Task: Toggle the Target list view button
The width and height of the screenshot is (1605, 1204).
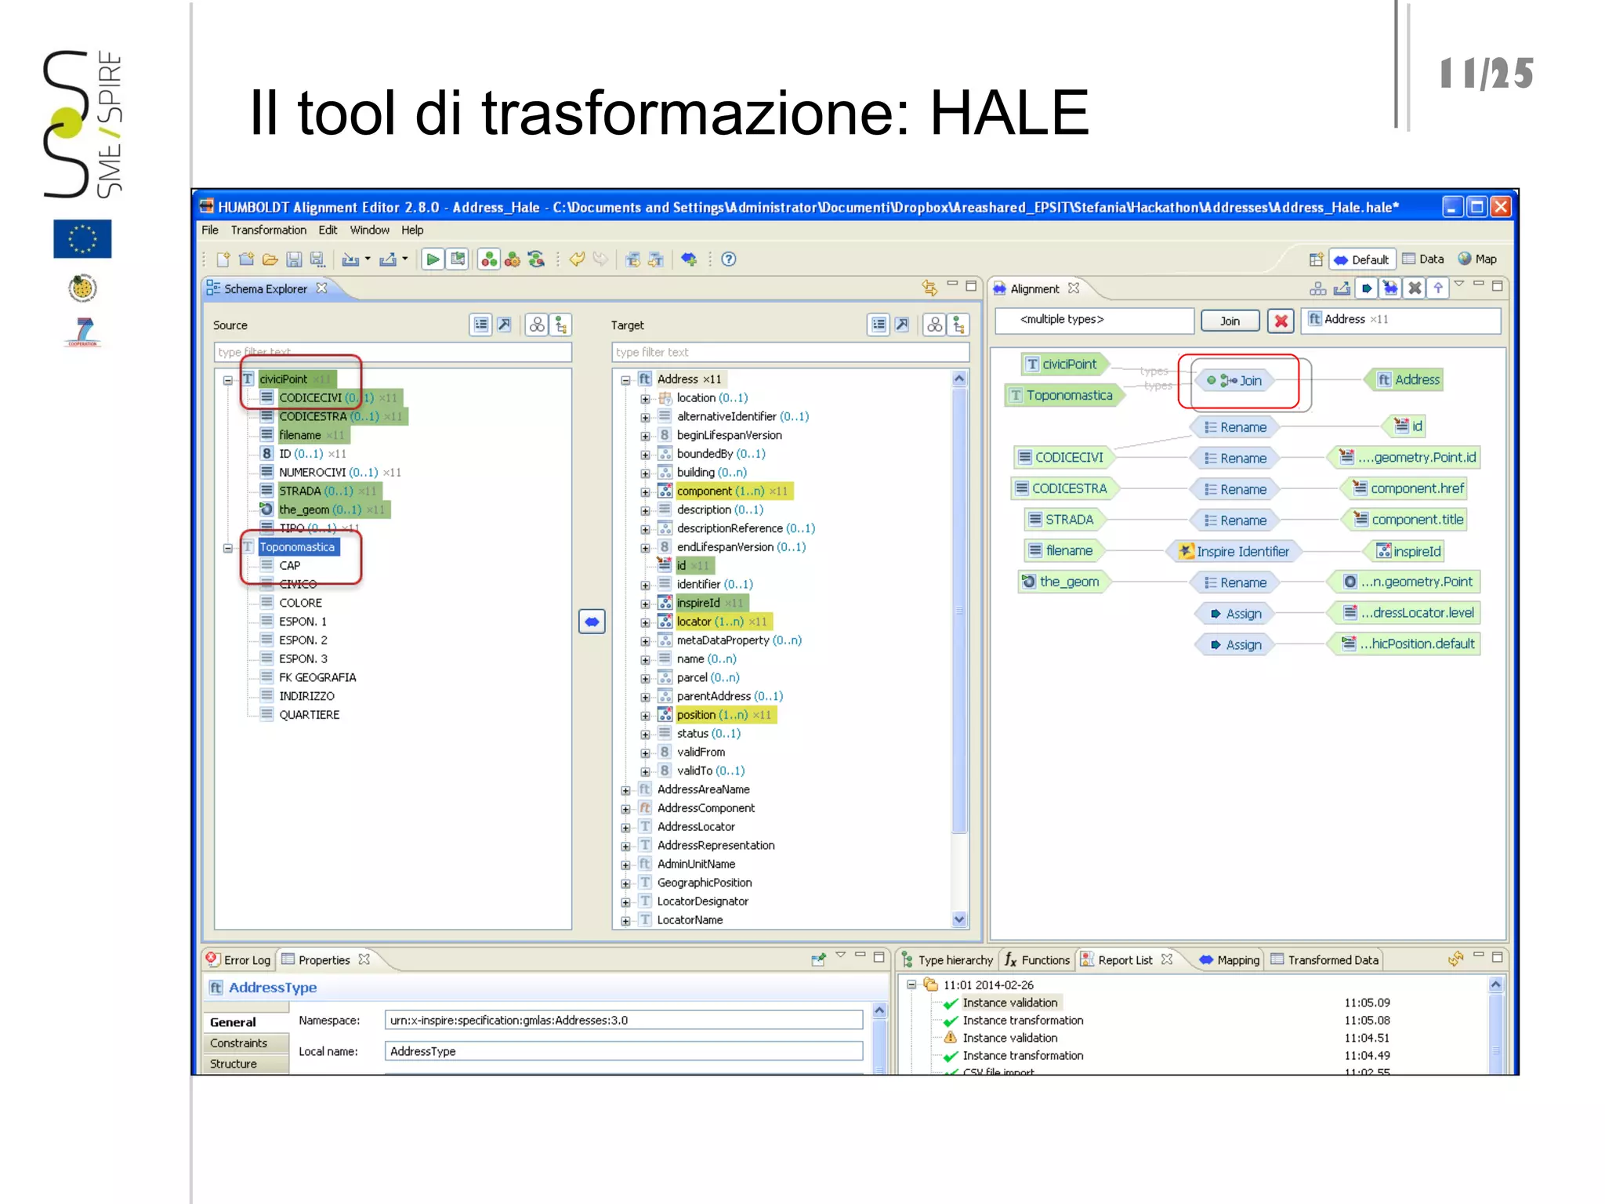Action: tap(879, 325)
